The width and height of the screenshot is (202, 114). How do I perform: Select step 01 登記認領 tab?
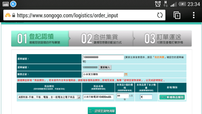40,39
